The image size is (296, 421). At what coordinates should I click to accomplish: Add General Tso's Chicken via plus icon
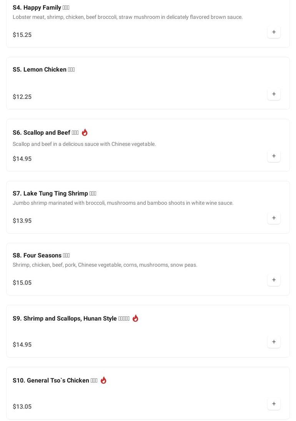(x=274, y=404)
